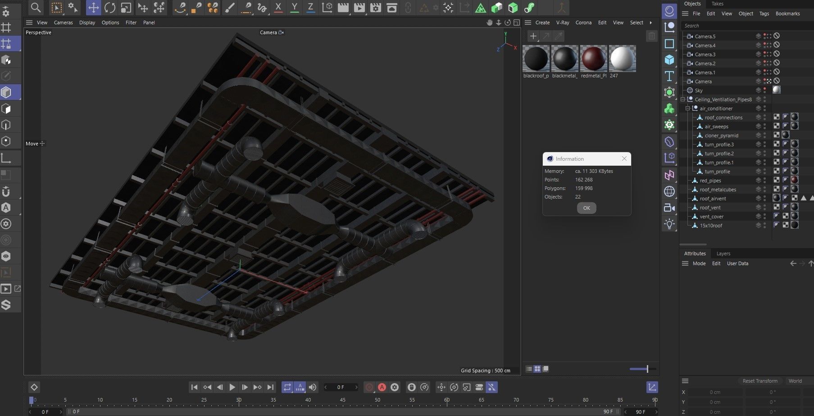Toggle Z axis lock
Viewport: 814px width, 416px height.
[x=310, y=7]
